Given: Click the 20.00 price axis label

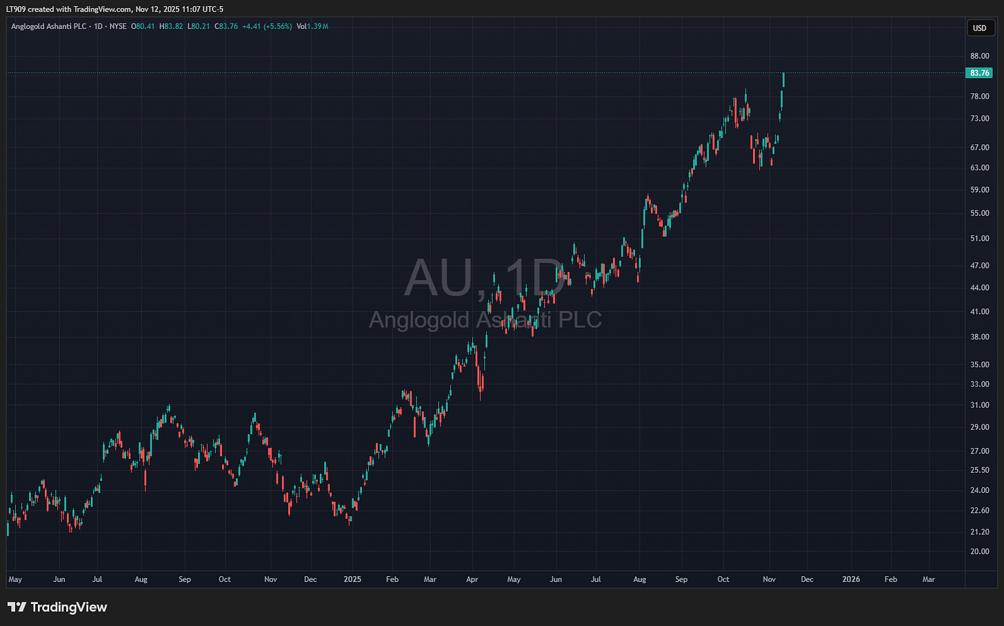Looking at the screenshot, I should (979, 551).
